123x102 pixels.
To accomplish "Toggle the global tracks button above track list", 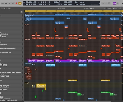I will [21, 12].
